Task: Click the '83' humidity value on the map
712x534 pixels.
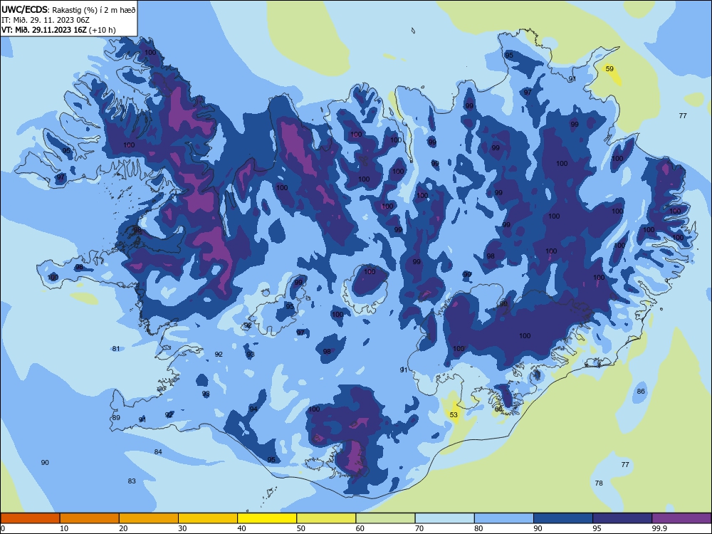Action: (132, 481)
